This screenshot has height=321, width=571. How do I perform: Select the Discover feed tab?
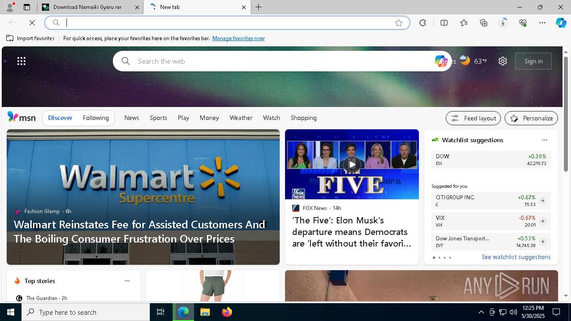coord(60,118)
